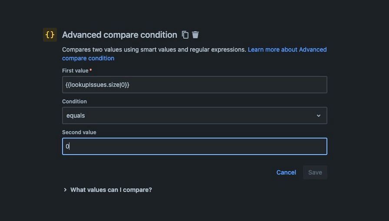Image resolution: width=389 pixels, height=221 pixels.
Task: Open the Condition dropdown showing equals
Action: pos(194,115)
